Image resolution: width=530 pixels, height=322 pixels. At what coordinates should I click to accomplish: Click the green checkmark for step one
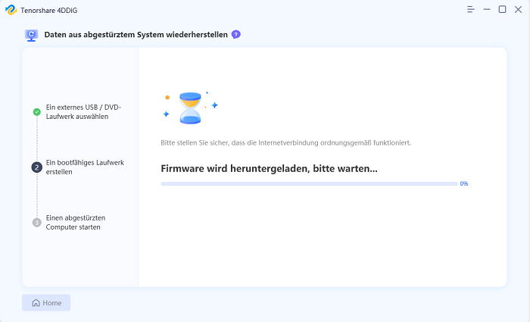coord(36,112)
